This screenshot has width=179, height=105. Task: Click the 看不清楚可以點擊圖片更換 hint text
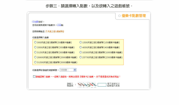pyautogui.click(x=113, y=85)
